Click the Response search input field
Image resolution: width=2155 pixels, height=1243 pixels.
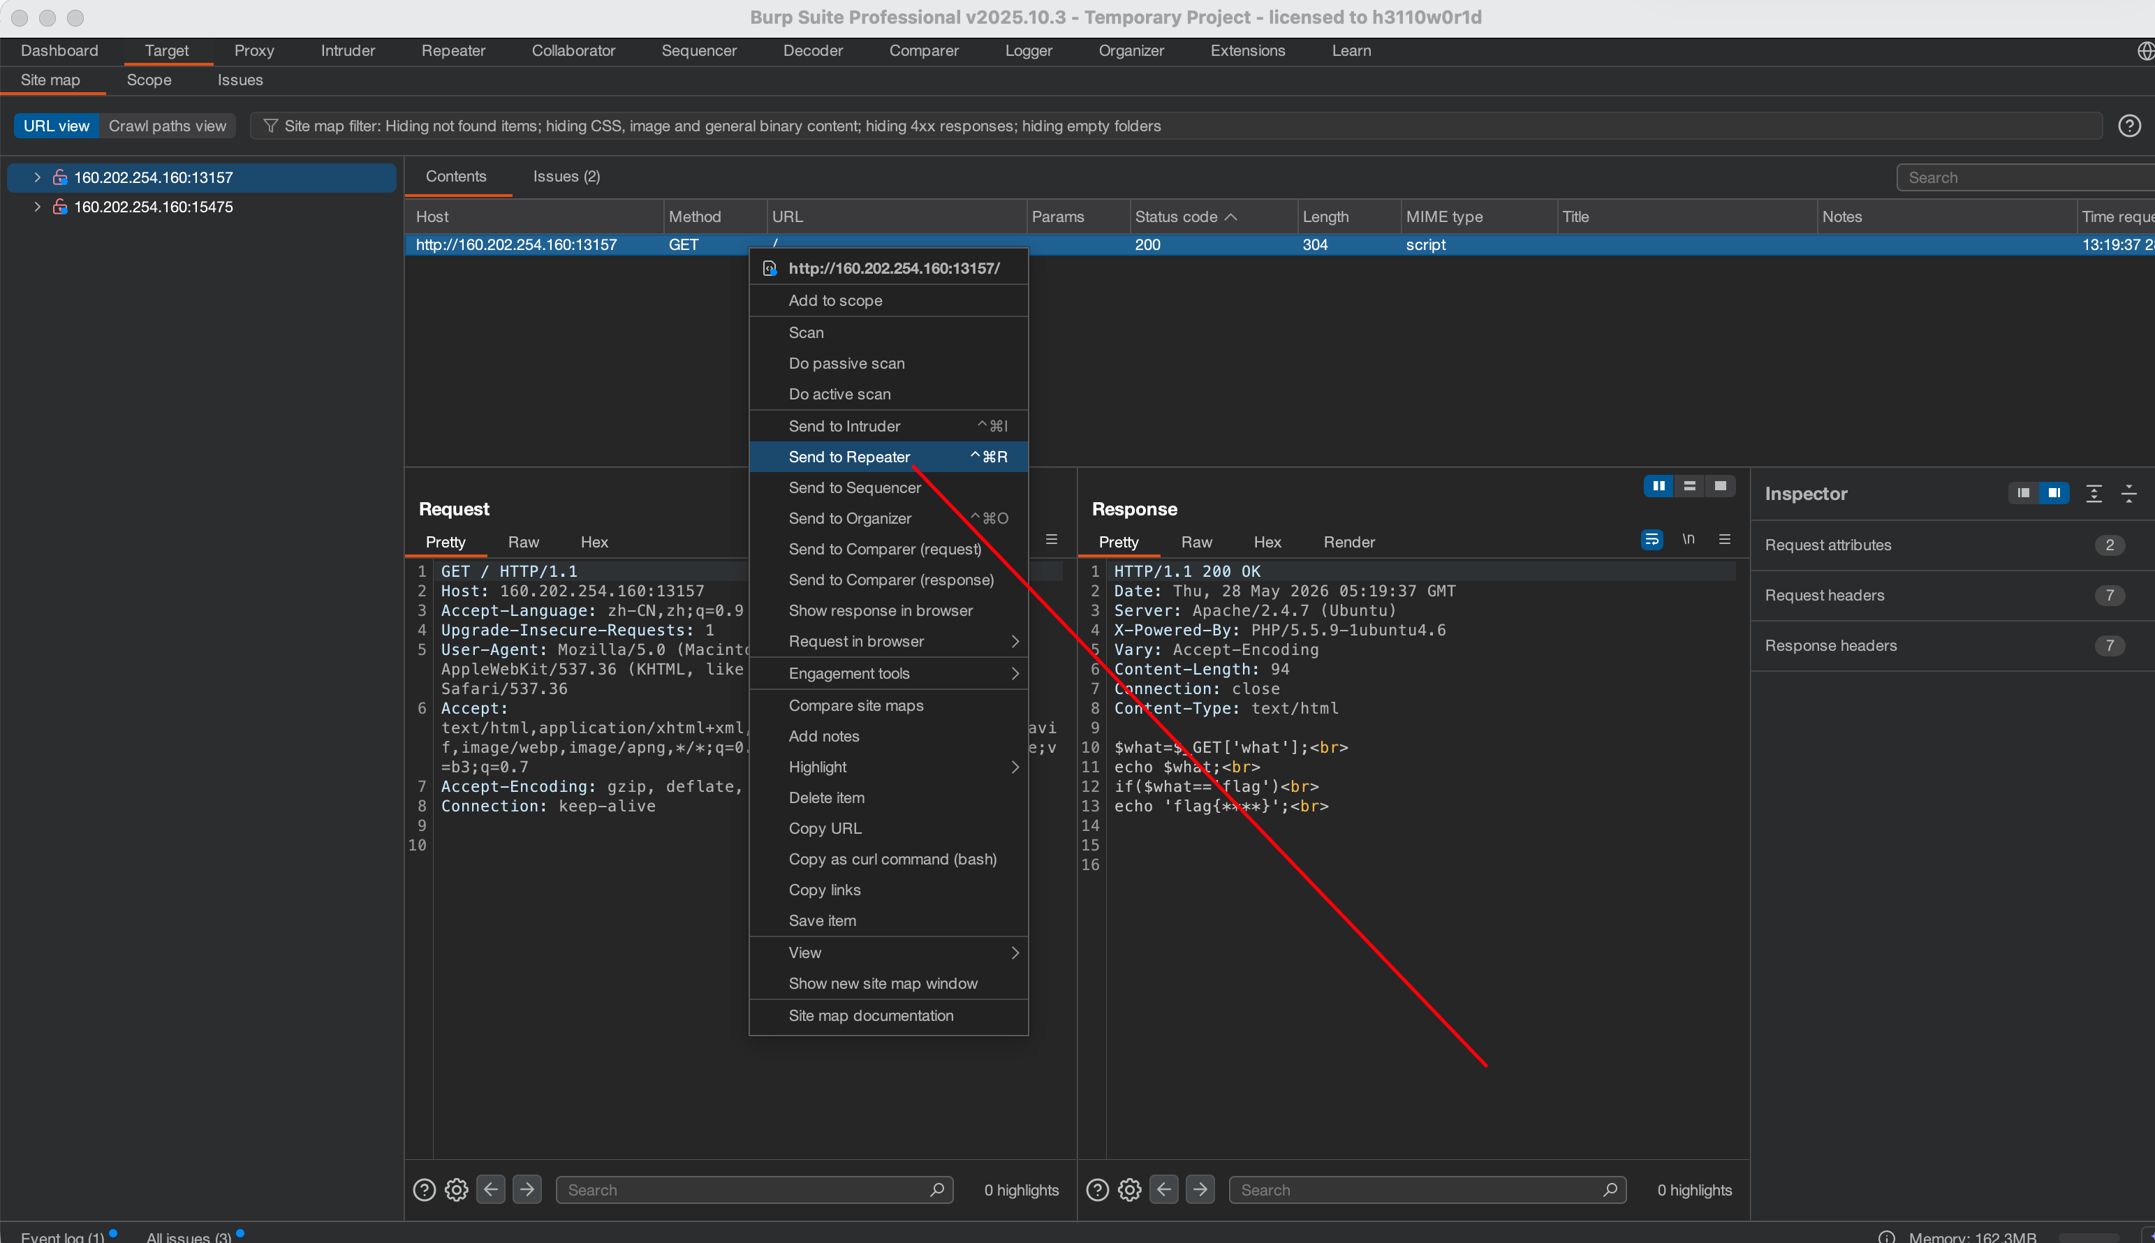1427,1189
